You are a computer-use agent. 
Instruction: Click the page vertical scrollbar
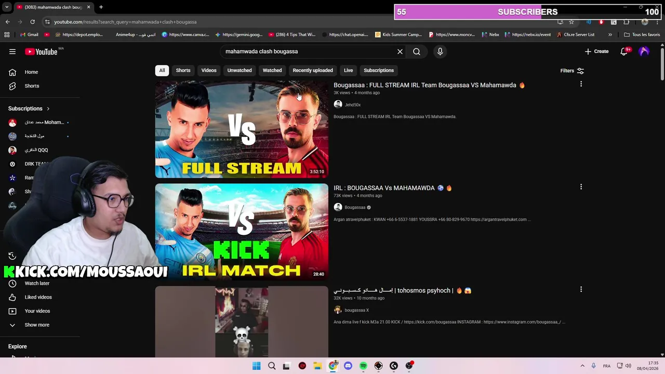(x=662, y=65)
